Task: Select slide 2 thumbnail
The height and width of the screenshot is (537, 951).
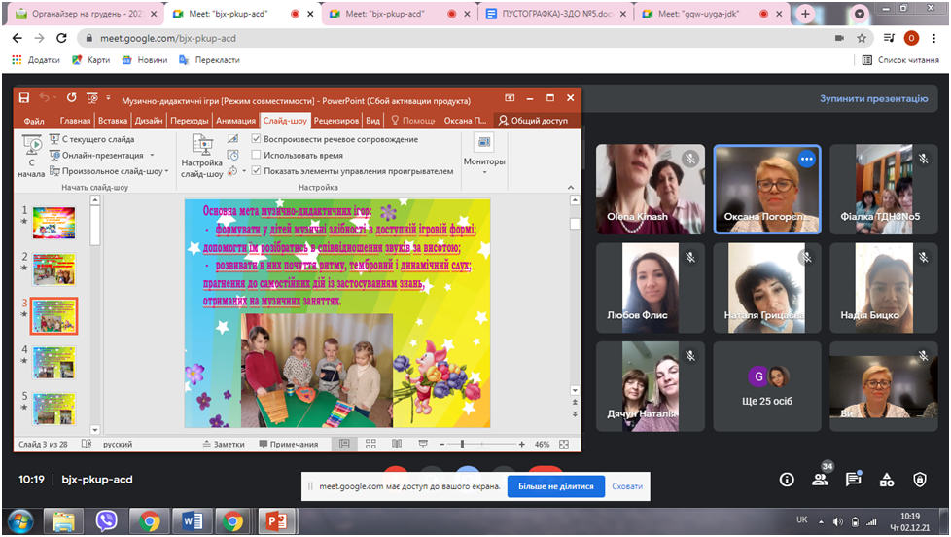Action: [54, 269]
